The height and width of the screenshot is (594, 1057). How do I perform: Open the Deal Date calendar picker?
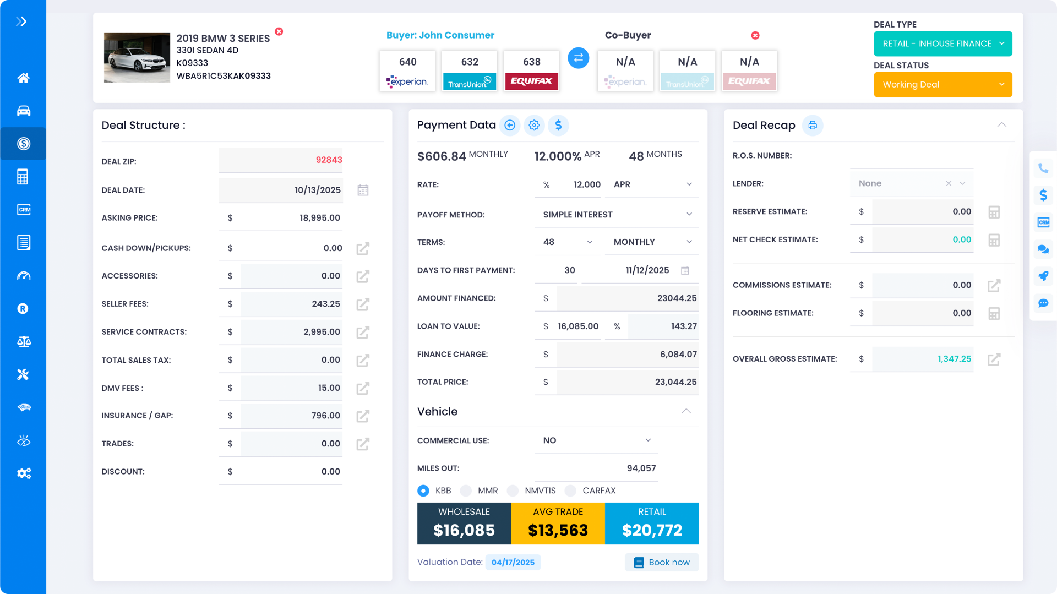coord(363,190)
